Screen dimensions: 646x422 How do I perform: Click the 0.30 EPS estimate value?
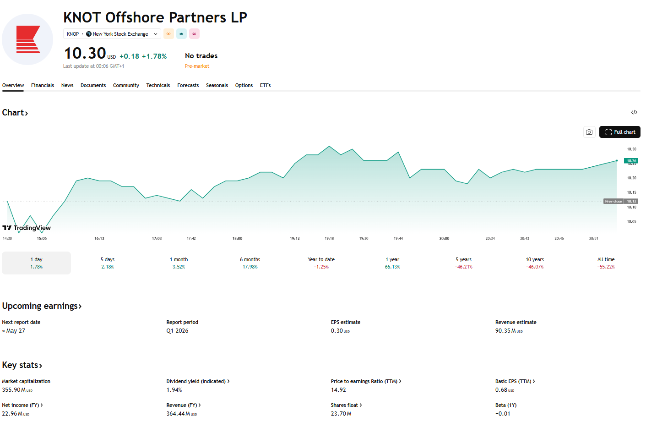tap(340, 331)
